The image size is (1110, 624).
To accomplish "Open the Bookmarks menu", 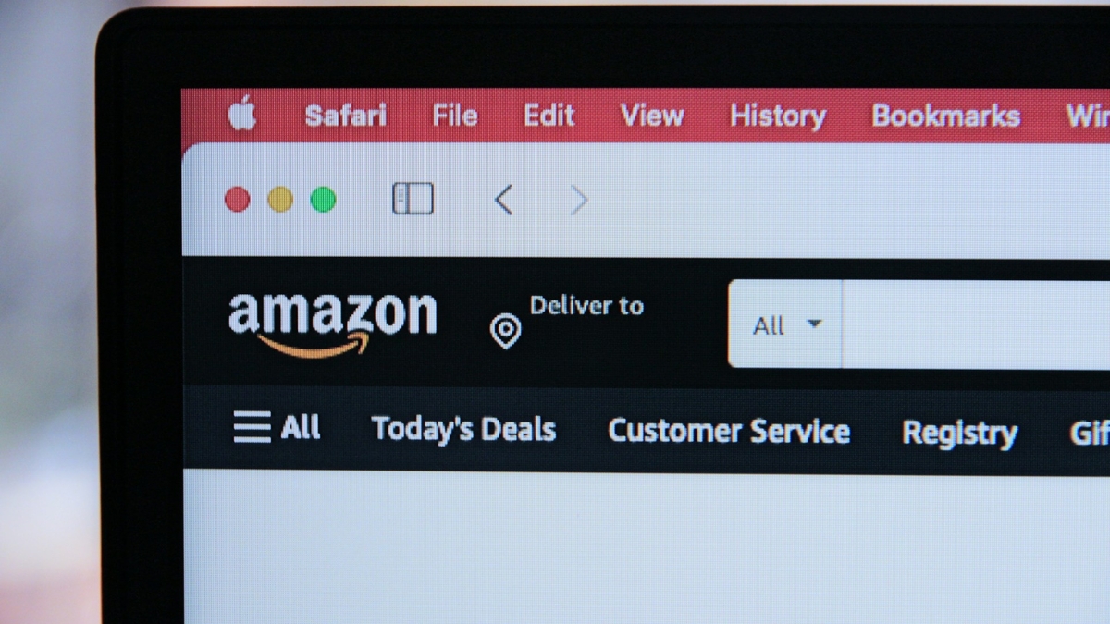I will pos(946,116).
